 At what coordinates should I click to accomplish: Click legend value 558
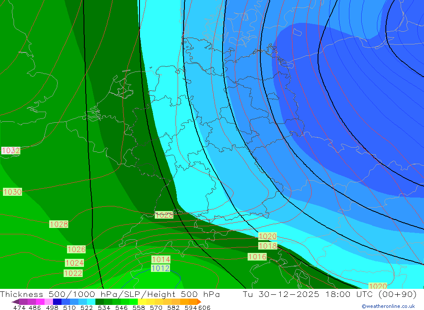(x=139, y=307)
